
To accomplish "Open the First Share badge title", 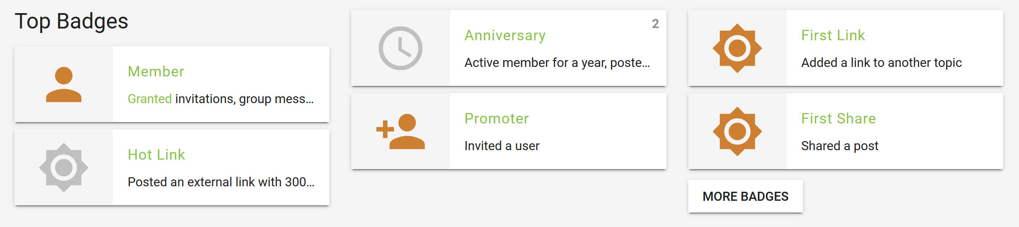I will [x=839, y=118].
